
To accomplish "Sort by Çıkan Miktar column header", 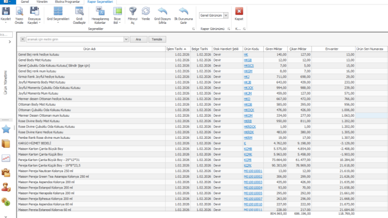I will pyautogui.click(x=299, y=49).
